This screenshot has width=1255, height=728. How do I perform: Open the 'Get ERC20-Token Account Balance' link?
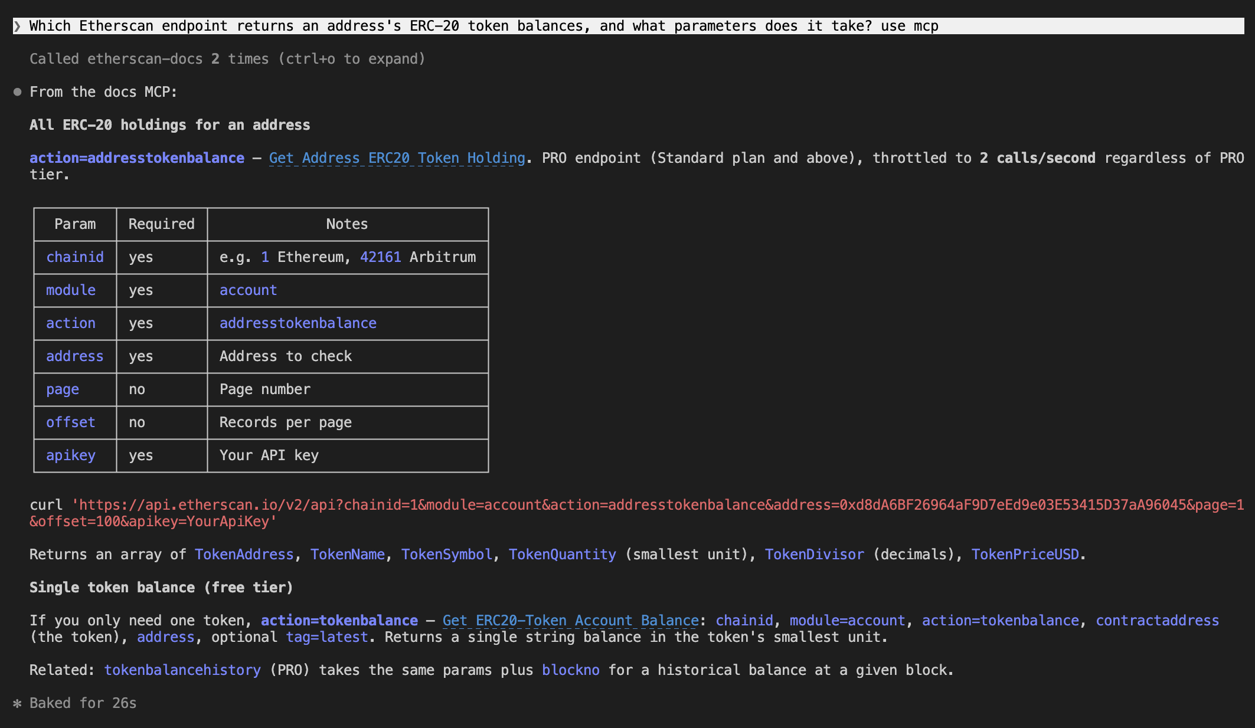coord(571,621)
